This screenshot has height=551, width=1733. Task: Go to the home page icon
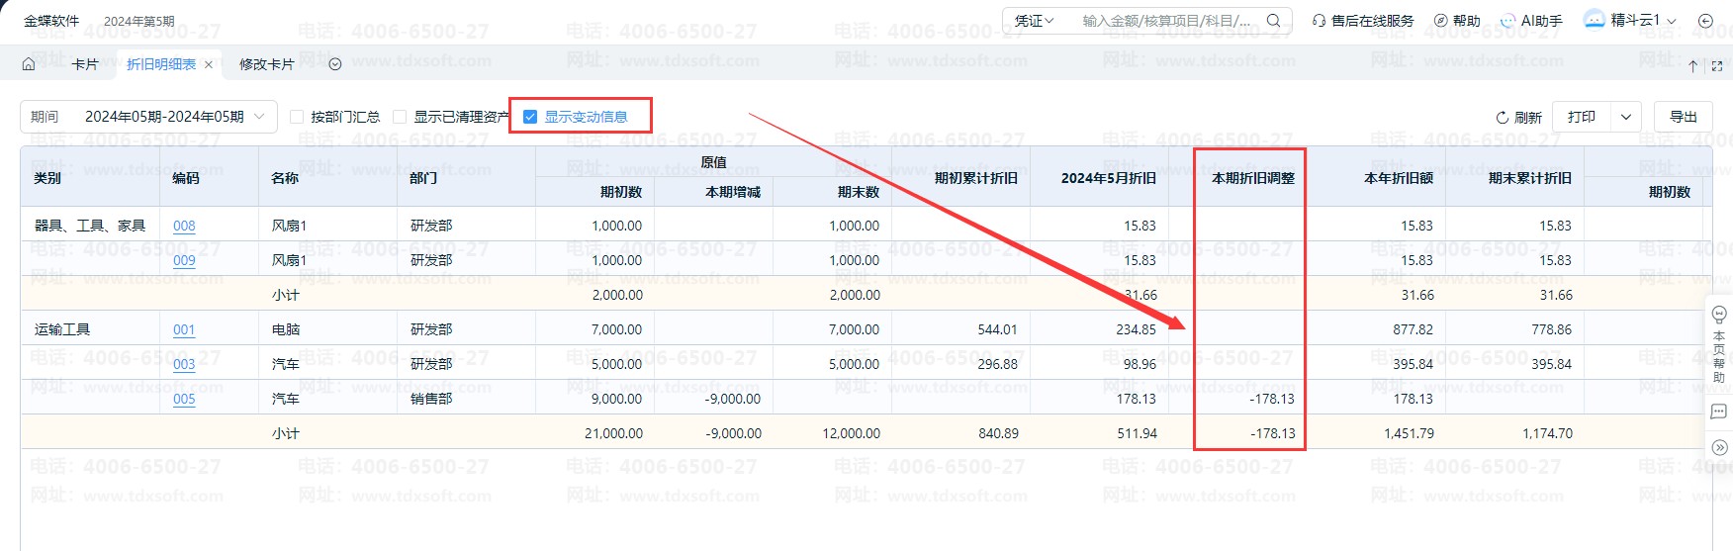pyautogui.click(x=29, y=64)
